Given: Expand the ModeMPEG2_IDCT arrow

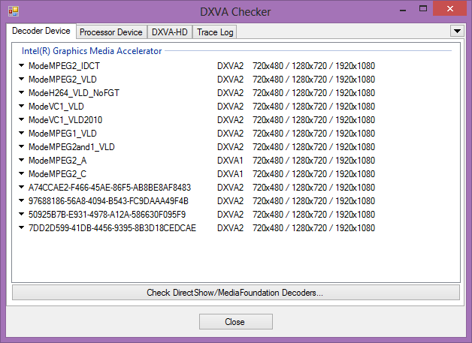Looking at the screenshot, I should coord(22,66).
